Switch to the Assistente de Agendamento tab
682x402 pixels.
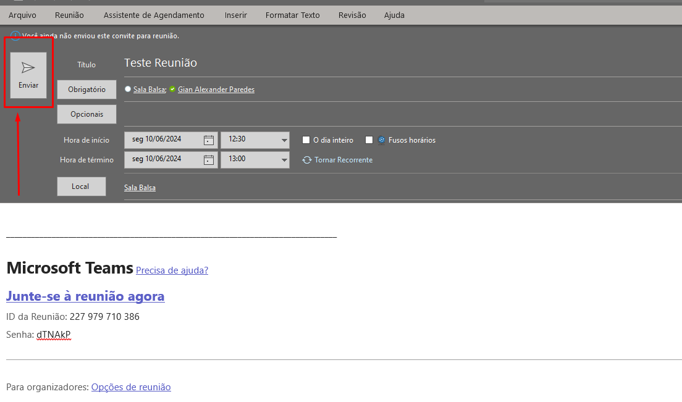154,15
